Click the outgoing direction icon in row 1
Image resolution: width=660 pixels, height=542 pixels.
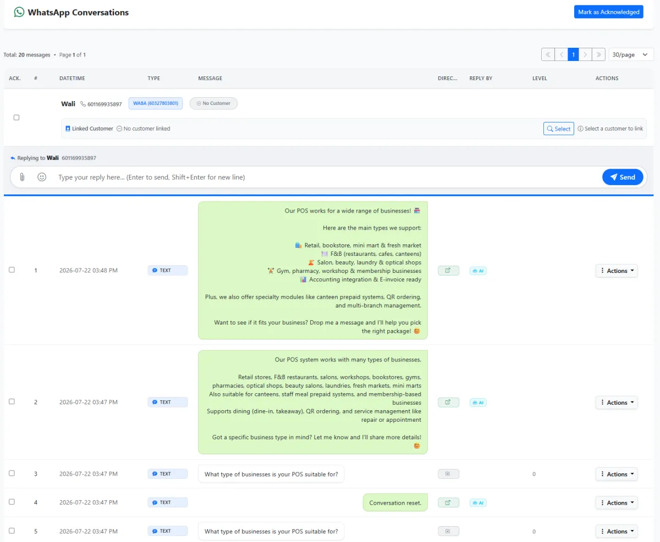pyautogui.click(x=448, y=270)
